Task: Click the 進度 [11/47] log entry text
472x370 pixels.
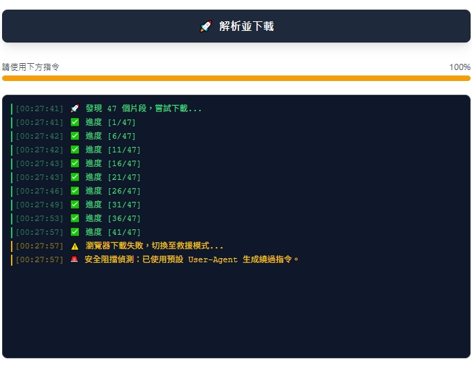Action: [x=113, y=150]
